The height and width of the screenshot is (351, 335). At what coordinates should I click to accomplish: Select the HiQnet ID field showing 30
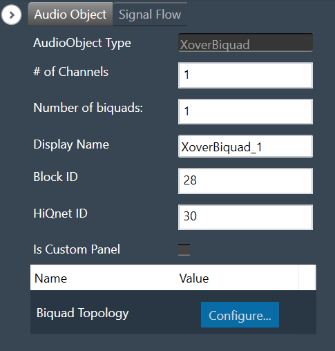click(245, 217)
